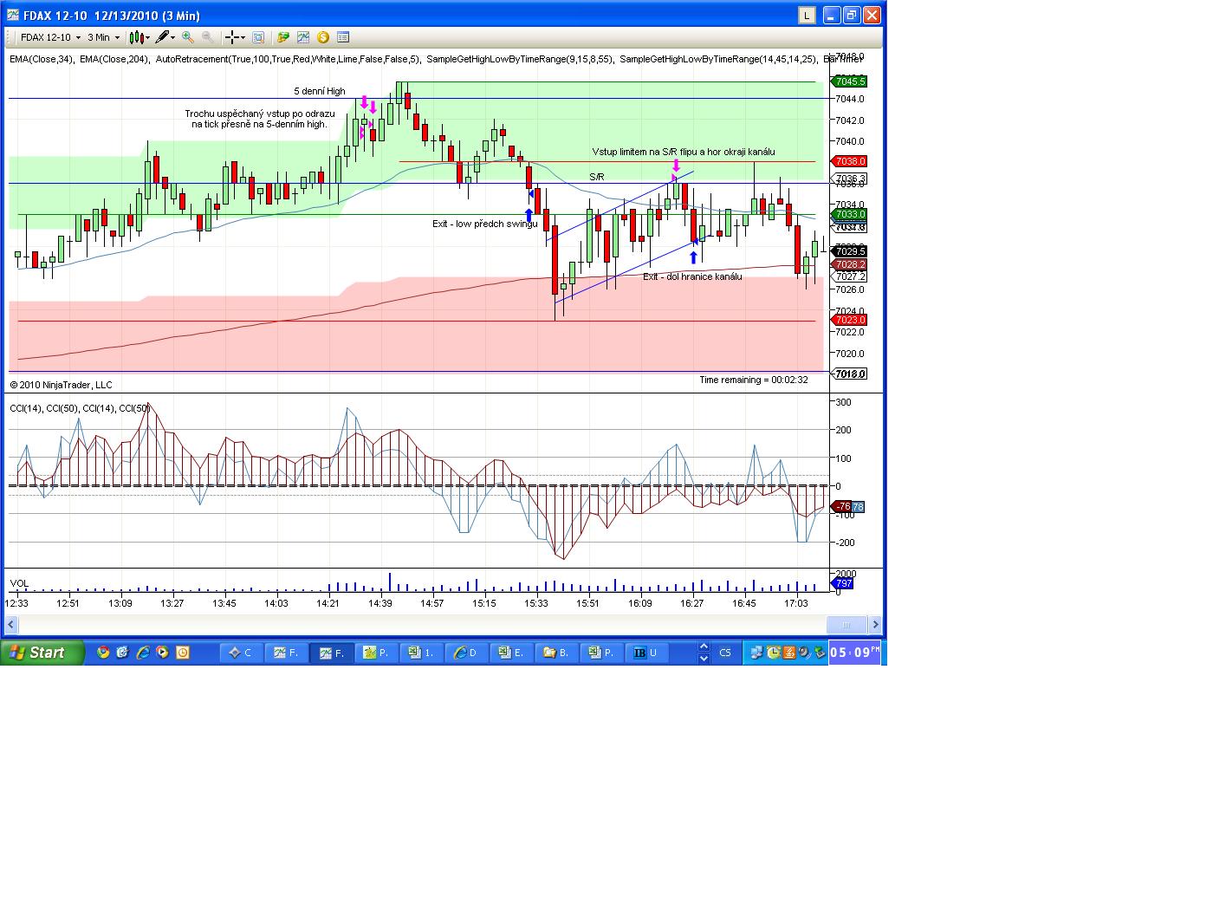Launch Internet Explorer from quick launch
The image size is (1213, 910).
[143, 653]
